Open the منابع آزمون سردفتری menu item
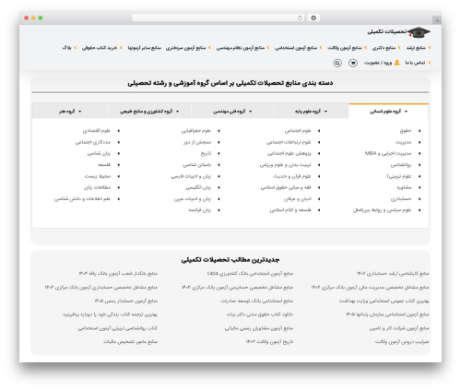 pos(185,48)
